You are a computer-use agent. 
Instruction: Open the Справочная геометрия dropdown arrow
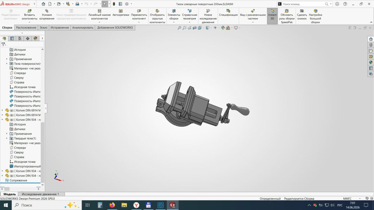(x=189, y=22)
